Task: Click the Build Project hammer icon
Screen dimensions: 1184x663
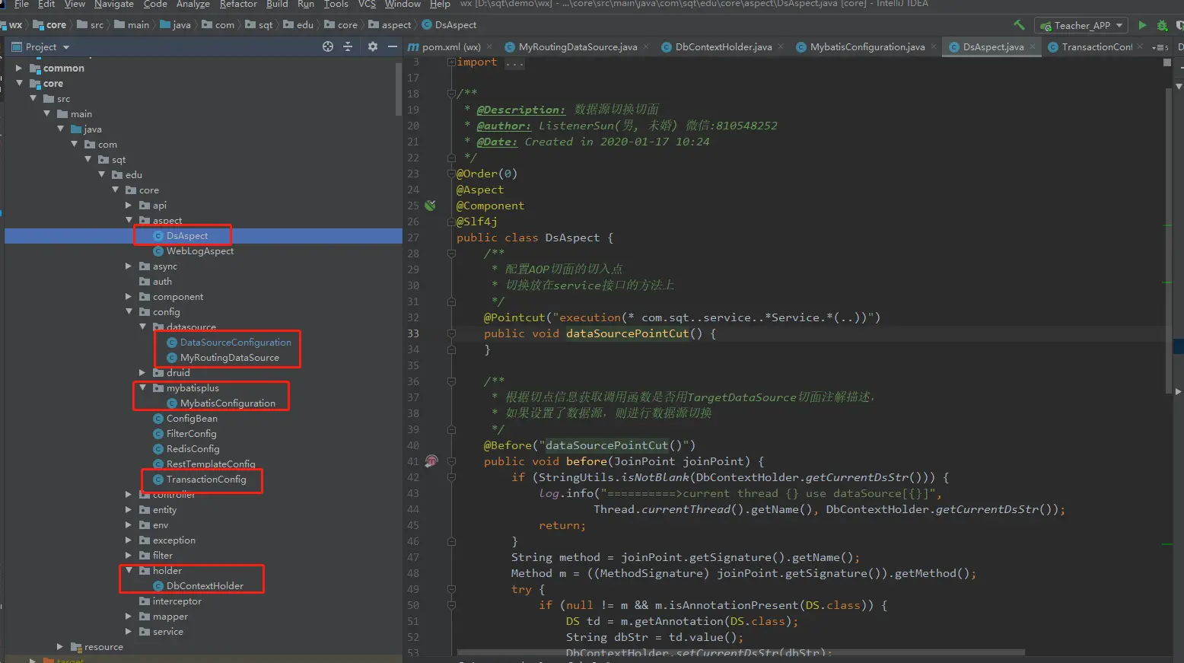Action: (1019, 25)
